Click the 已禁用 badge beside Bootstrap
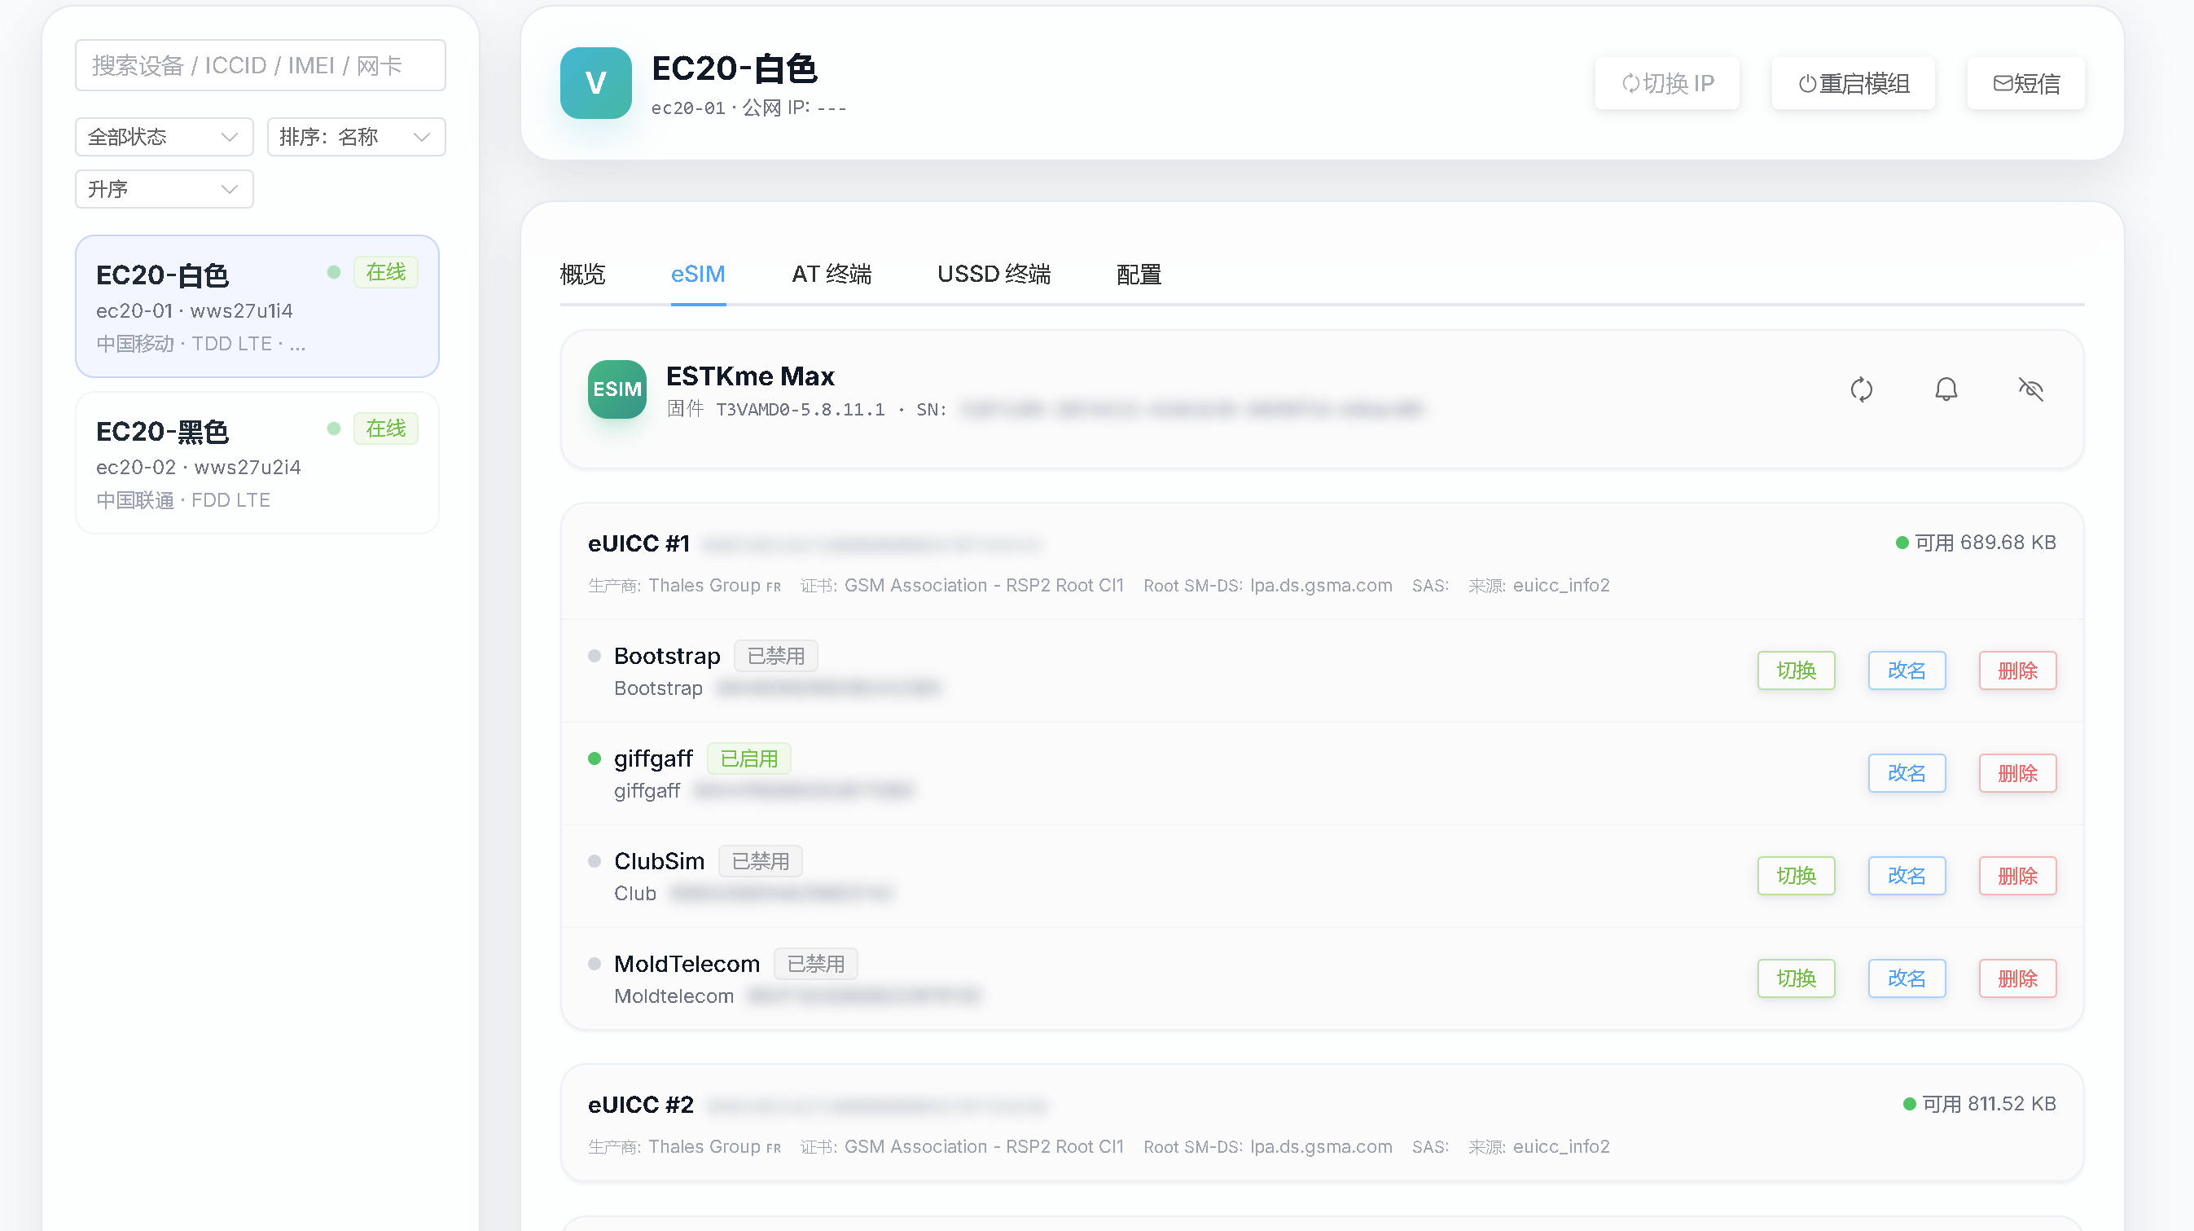Image resolution: width=2194 pixels, height=1231 pixels. point(776,656)
